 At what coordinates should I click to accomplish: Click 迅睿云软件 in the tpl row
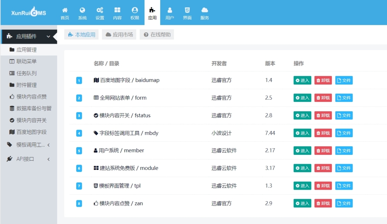pyautogui.click(x=224, y=186)
